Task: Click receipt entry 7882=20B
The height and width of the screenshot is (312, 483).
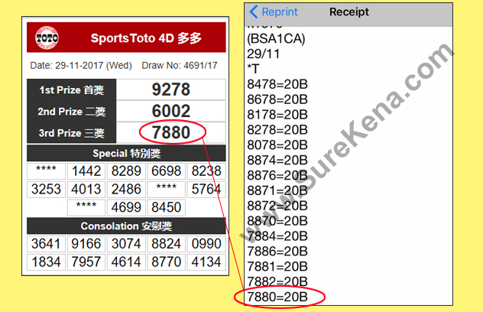Action: pos(277,281)
